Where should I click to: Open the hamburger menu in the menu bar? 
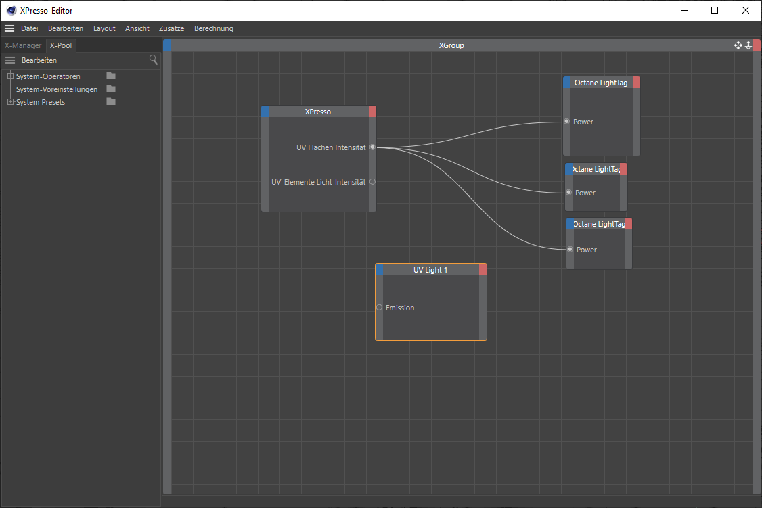(x=9, y=28)
